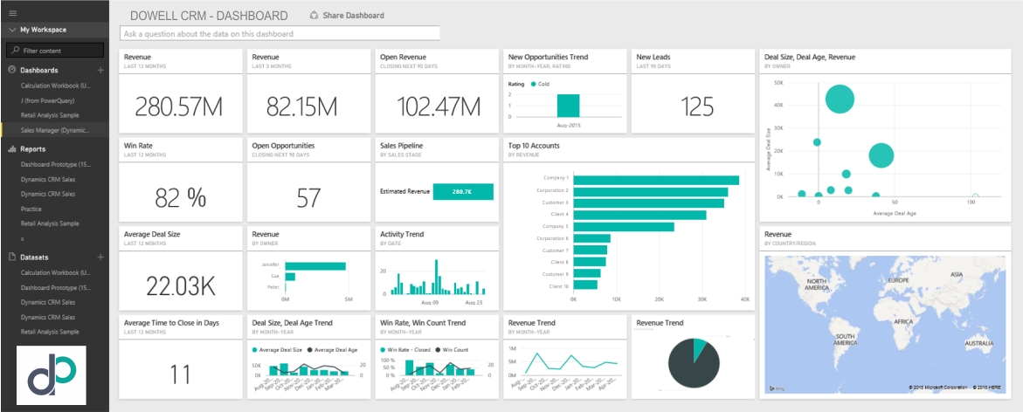Add a new dataset with plus icon
Image resolution: width=1023 pixels, height=412 pixels.
(x=100, y=257)
